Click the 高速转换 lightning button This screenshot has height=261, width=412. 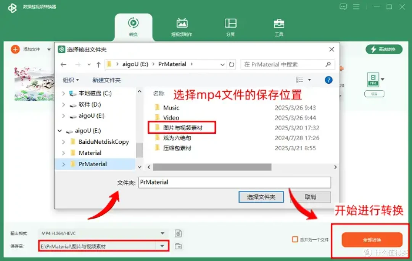coord(384,49)
